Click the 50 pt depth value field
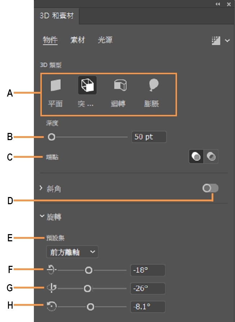 tap(148, 137)
